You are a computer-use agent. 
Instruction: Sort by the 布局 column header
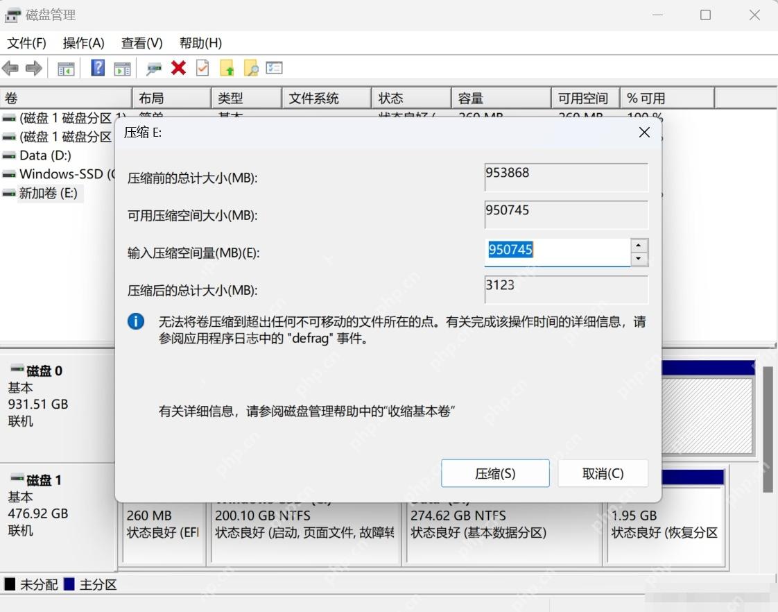(x=172, y=99)
